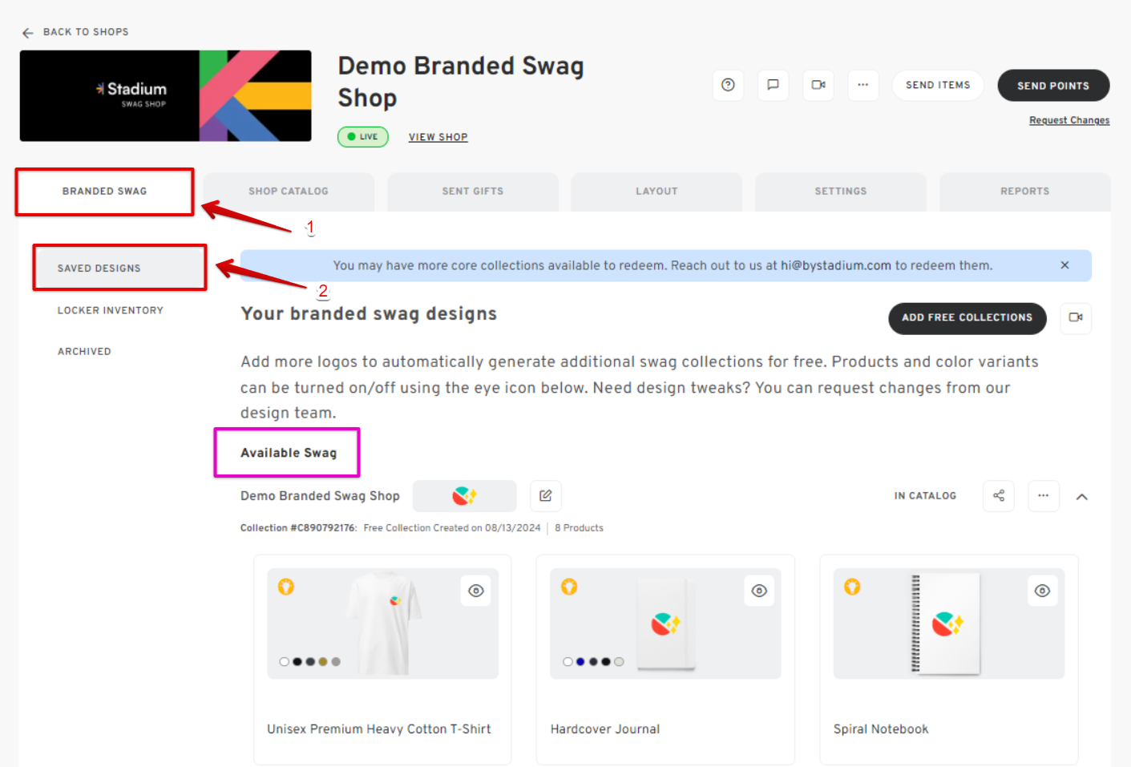1131x767 pixels.
Task: Click the Unisex Premium Heavy Cotton T-Shirt title
Action: pos(379,729)
